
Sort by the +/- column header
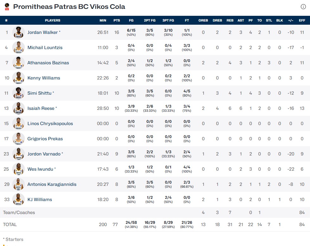[291, 20]
